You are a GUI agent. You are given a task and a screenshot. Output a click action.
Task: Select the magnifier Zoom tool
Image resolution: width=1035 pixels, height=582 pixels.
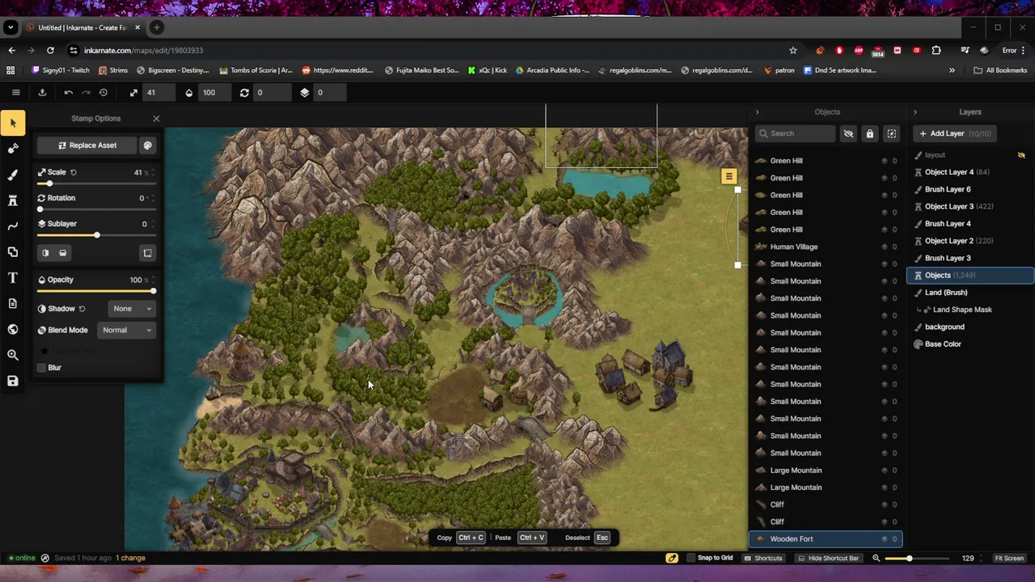coord(13,355)
